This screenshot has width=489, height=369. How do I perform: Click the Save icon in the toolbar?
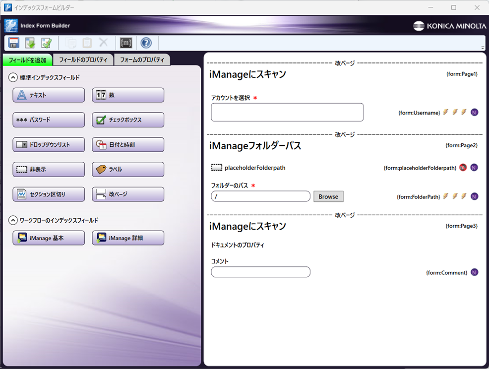[x=13, y=43]
